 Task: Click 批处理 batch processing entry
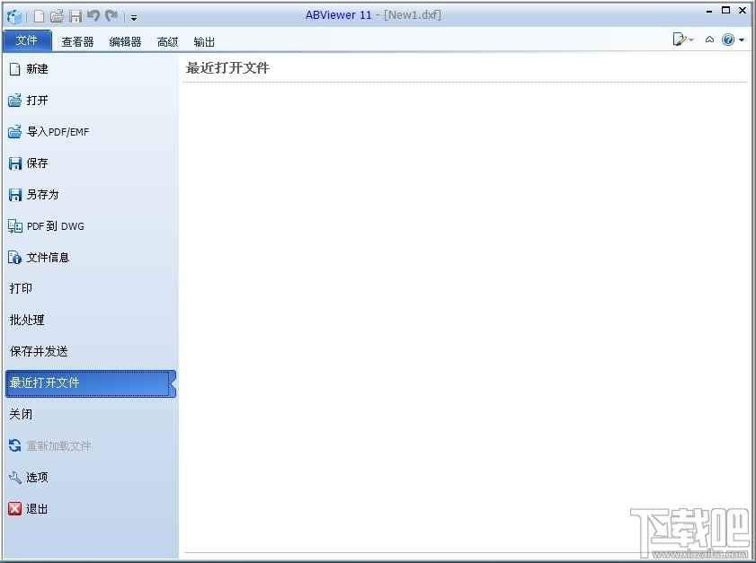click(26, 320)
